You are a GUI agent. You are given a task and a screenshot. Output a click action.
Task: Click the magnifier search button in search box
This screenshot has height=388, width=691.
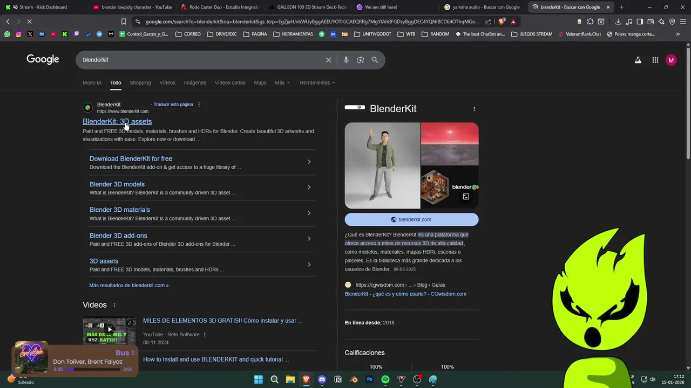point(375,60)
